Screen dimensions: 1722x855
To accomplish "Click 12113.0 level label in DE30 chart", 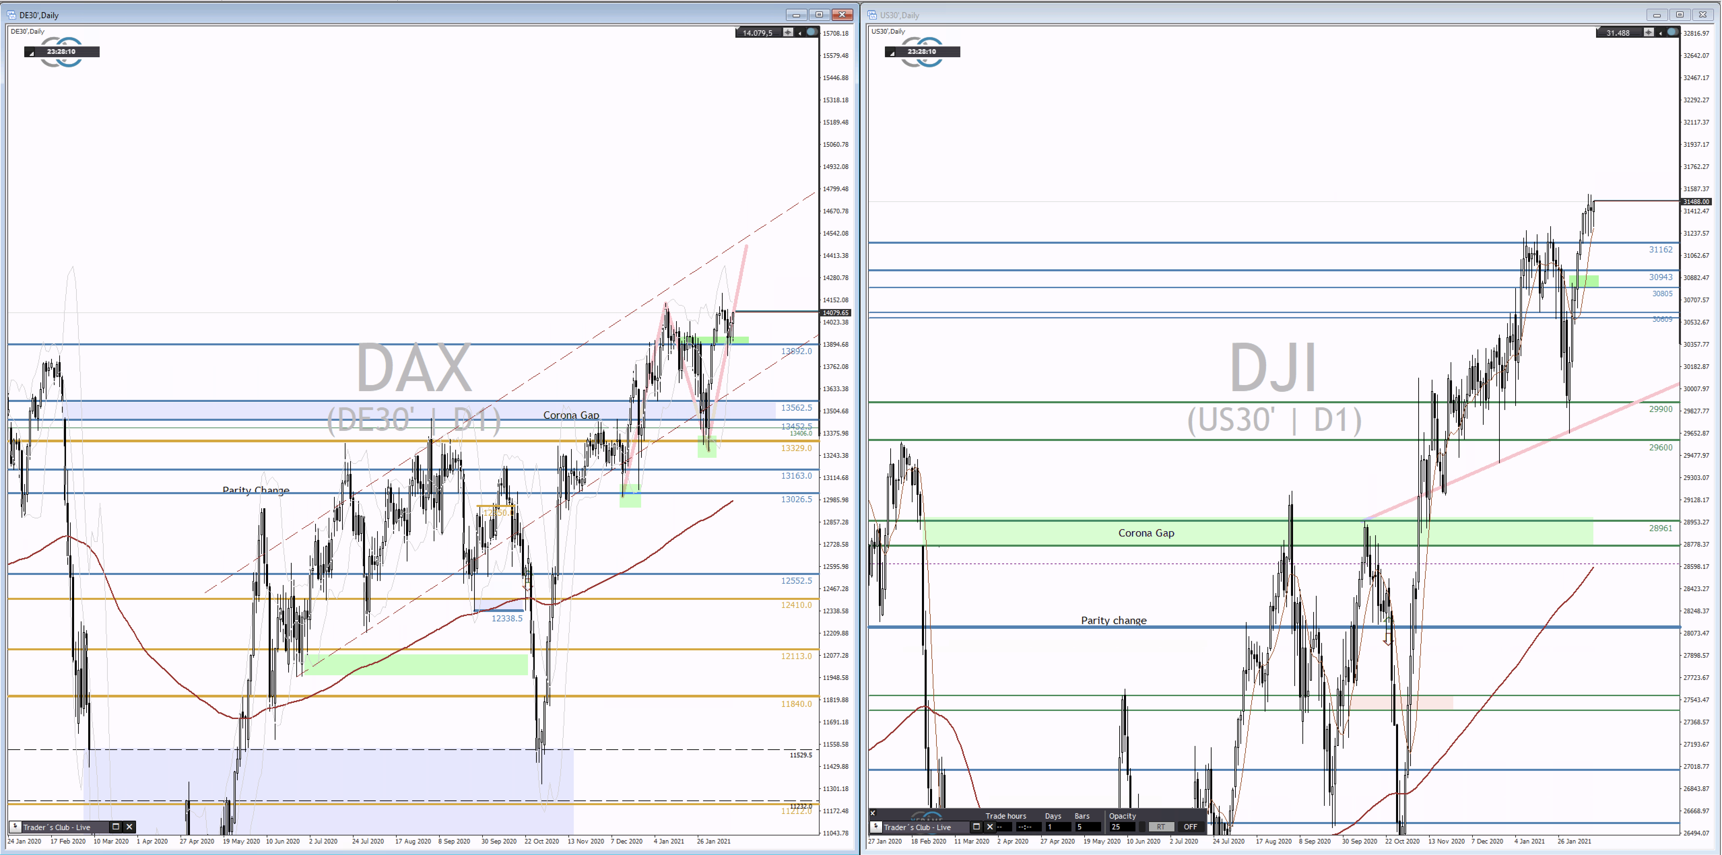I will (797, 656).
